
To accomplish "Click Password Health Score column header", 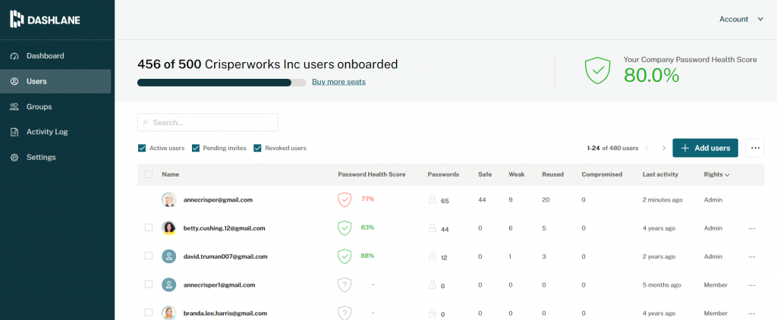I will (372, 174).
